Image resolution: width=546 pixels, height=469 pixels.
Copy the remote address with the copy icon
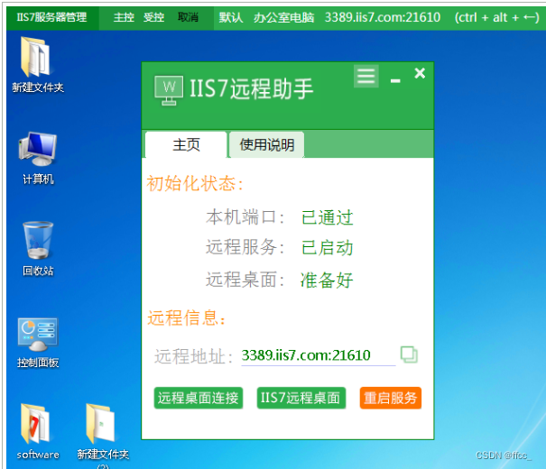pyautogui.click(x=409, y=354)
